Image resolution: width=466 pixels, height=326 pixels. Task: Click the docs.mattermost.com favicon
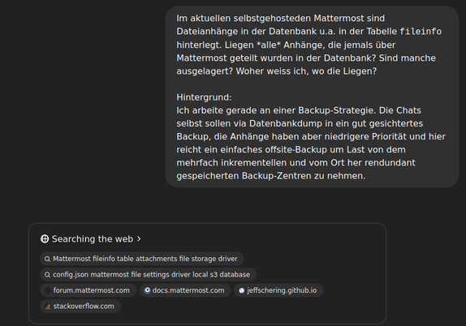(x=147, y=290)
